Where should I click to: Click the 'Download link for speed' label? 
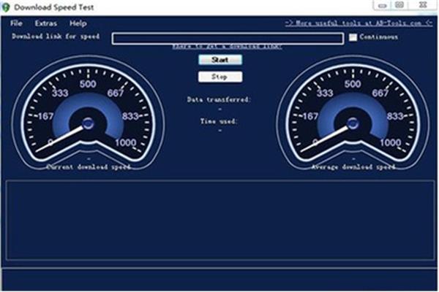(x=56, y=36)
